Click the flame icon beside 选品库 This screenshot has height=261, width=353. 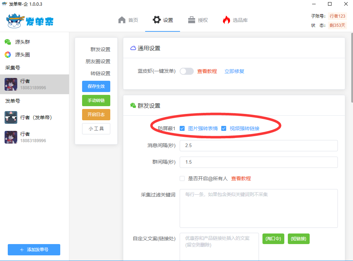tap(226, 20)
